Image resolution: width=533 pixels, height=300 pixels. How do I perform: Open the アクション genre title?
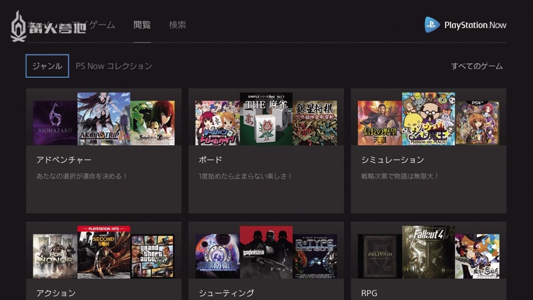tap(56, 293)
